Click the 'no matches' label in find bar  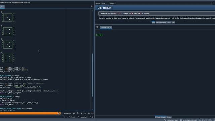pos(68,113)
